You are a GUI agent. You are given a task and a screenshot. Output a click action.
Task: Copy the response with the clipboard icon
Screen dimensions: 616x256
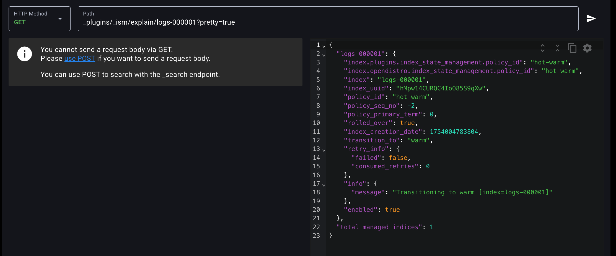572,48
